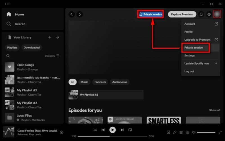The image size is (225, 141).
Task: Create new playlist with plus icon
Action: click(x=49, y=37)
